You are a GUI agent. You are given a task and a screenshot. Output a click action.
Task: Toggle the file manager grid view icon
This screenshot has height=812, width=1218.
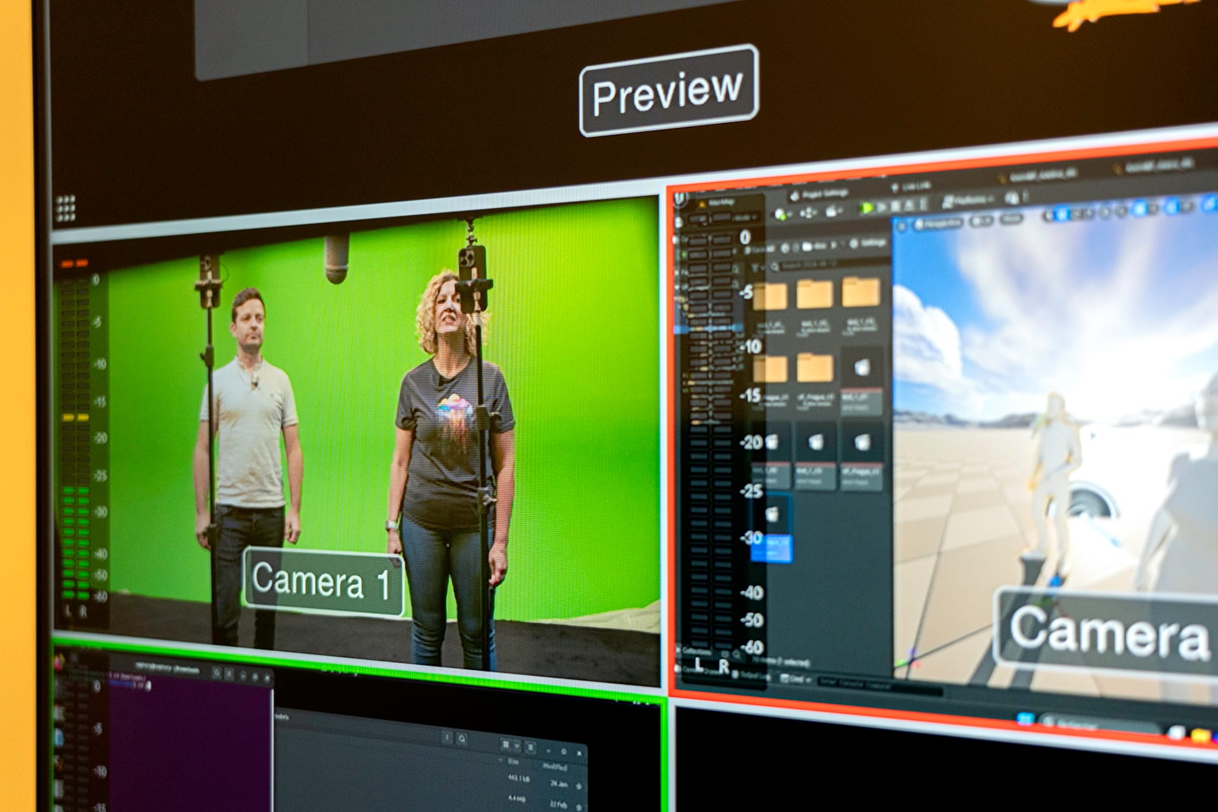506,744
